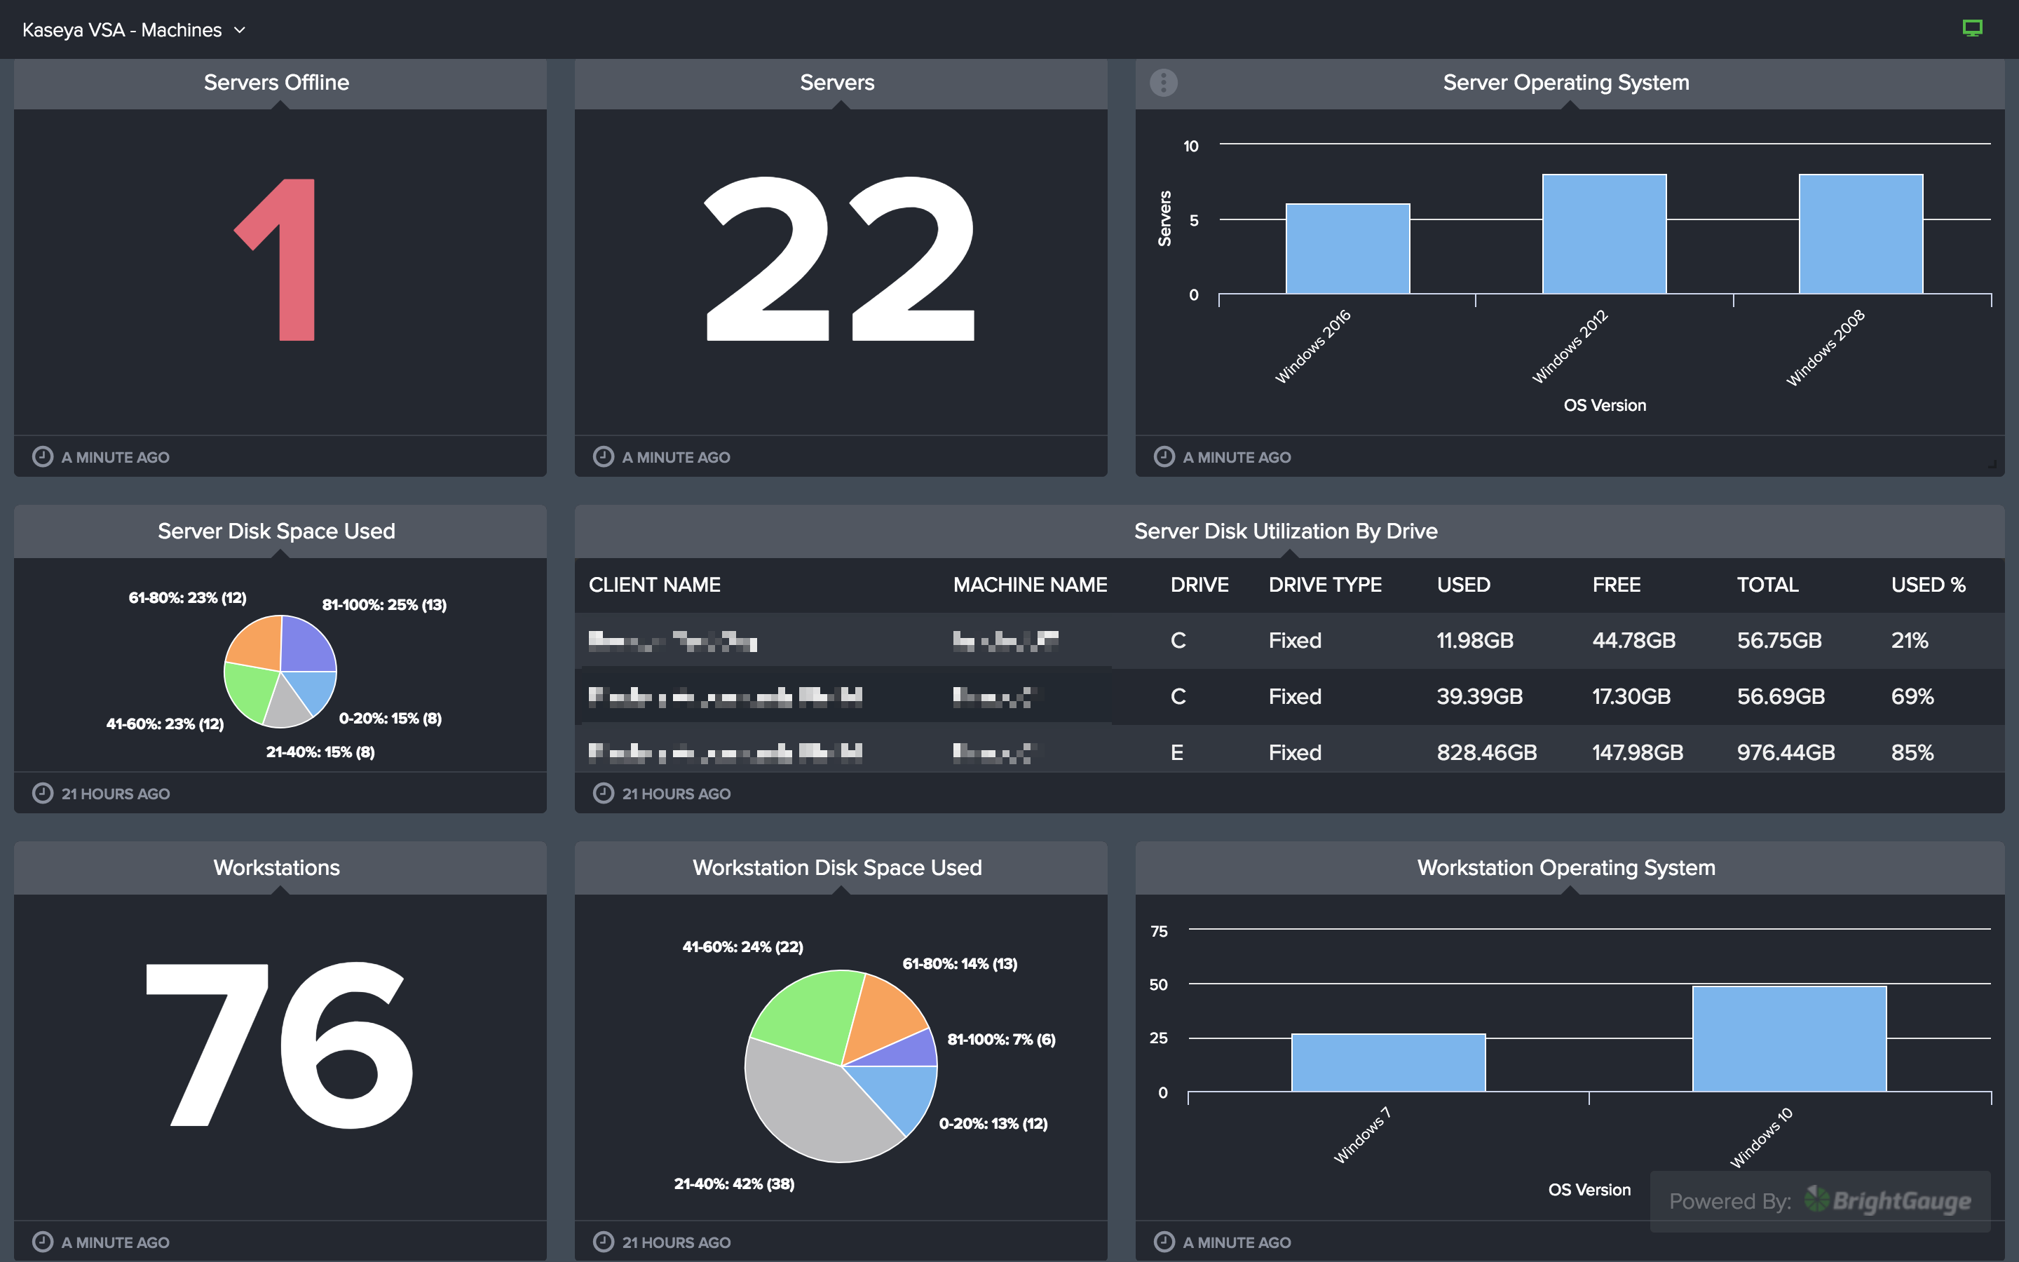
Task: Click the DRIVE TYPE column header
Action: [1325, 584]
